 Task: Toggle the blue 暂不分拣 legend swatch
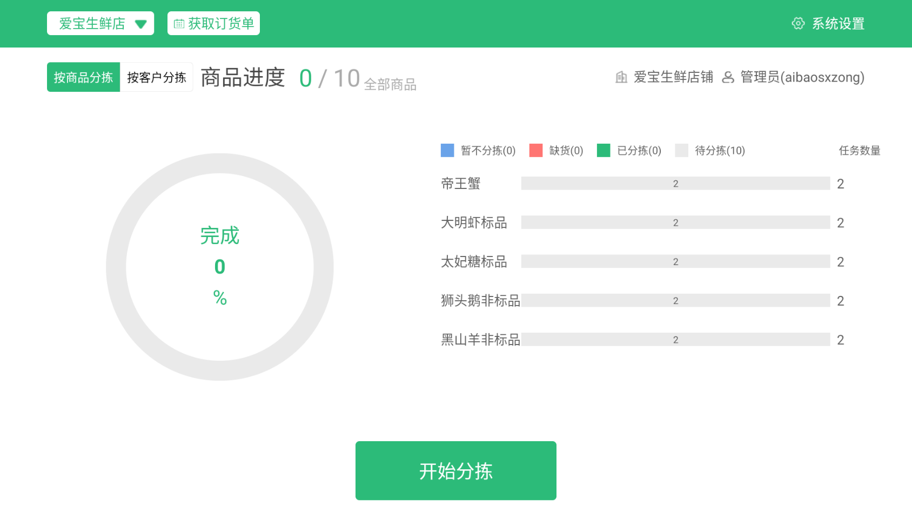point(447,151)
